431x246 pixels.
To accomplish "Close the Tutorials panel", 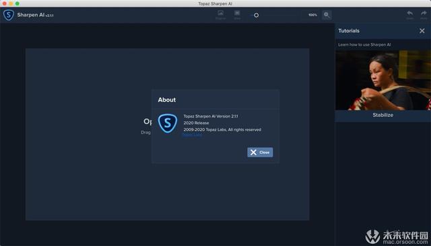I will [x=422, y=31].
